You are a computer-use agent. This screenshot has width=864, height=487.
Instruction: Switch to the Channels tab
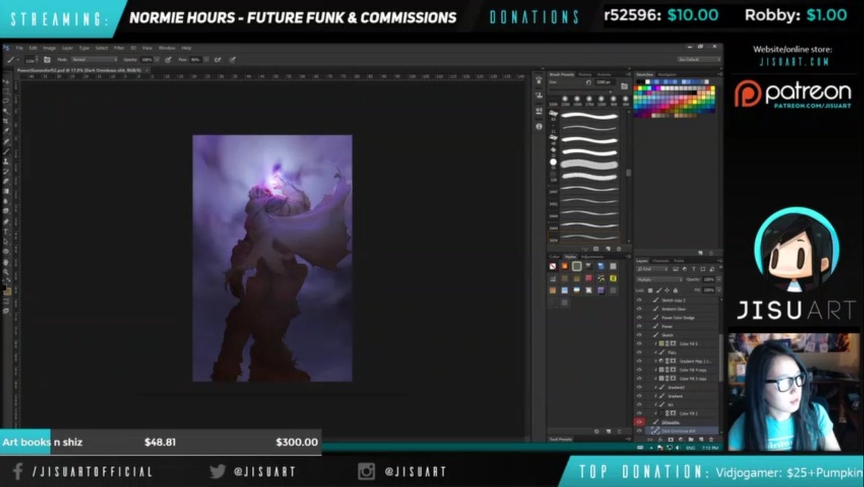pos(661,261)
